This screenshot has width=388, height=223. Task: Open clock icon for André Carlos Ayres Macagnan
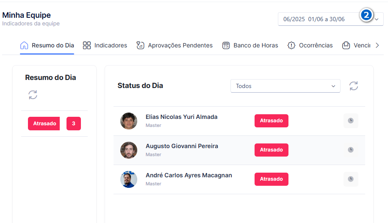[x=351, y=179]
